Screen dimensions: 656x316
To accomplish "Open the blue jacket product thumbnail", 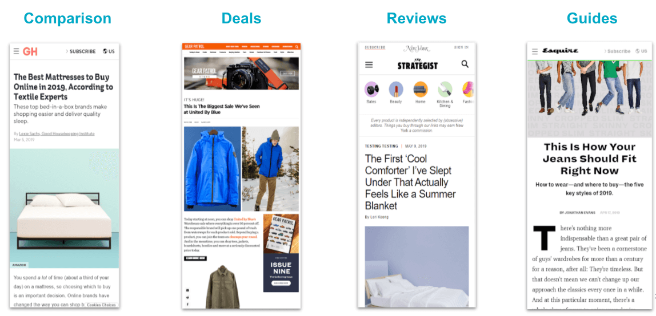I will coord(213,169).
